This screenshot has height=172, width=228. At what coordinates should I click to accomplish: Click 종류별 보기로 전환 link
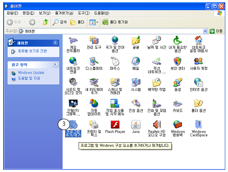(33, 51)
